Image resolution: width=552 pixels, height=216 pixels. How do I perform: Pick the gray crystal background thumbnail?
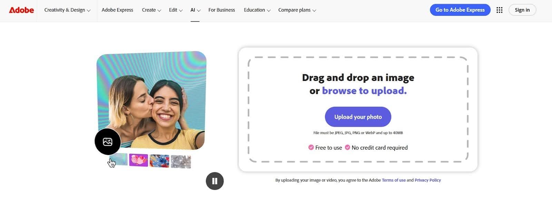[x=181, y=162]
